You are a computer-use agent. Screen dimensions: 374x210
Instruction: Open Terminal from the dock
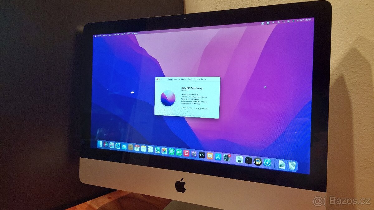(248, 160)
